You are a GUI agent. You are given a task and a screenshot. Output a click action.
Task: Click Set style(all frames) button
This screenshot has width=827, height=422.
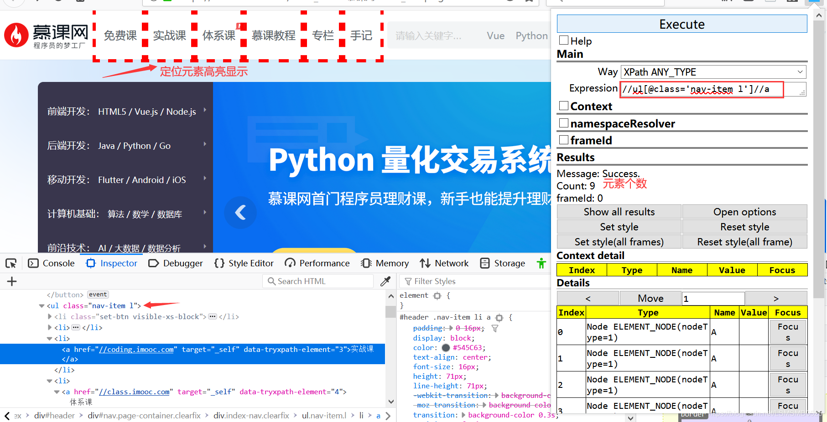pos(619,242)
